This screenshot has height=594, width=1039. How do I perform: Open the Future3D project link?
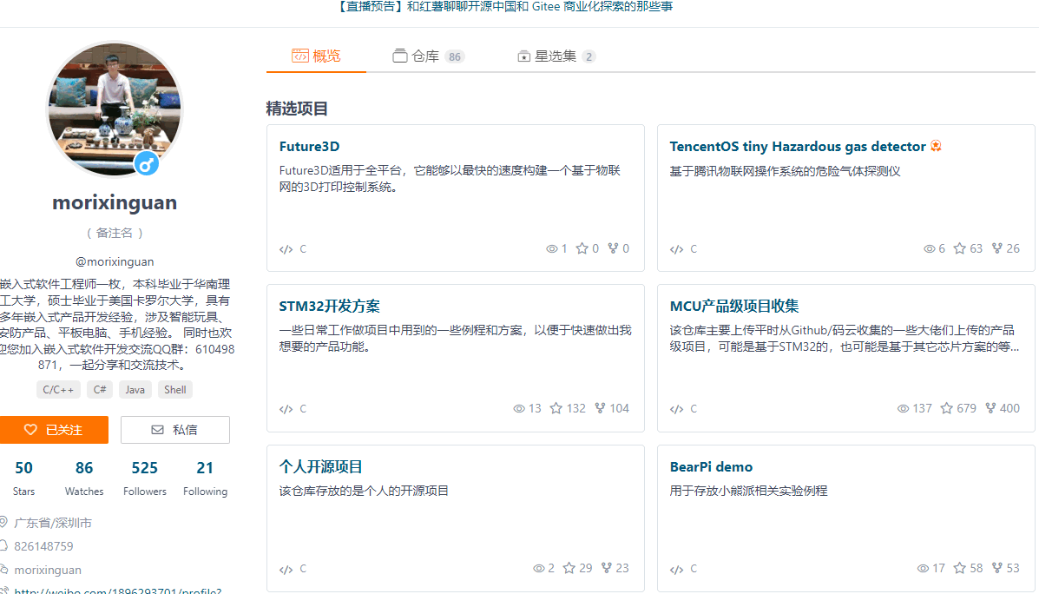click(x=309, y=146)
